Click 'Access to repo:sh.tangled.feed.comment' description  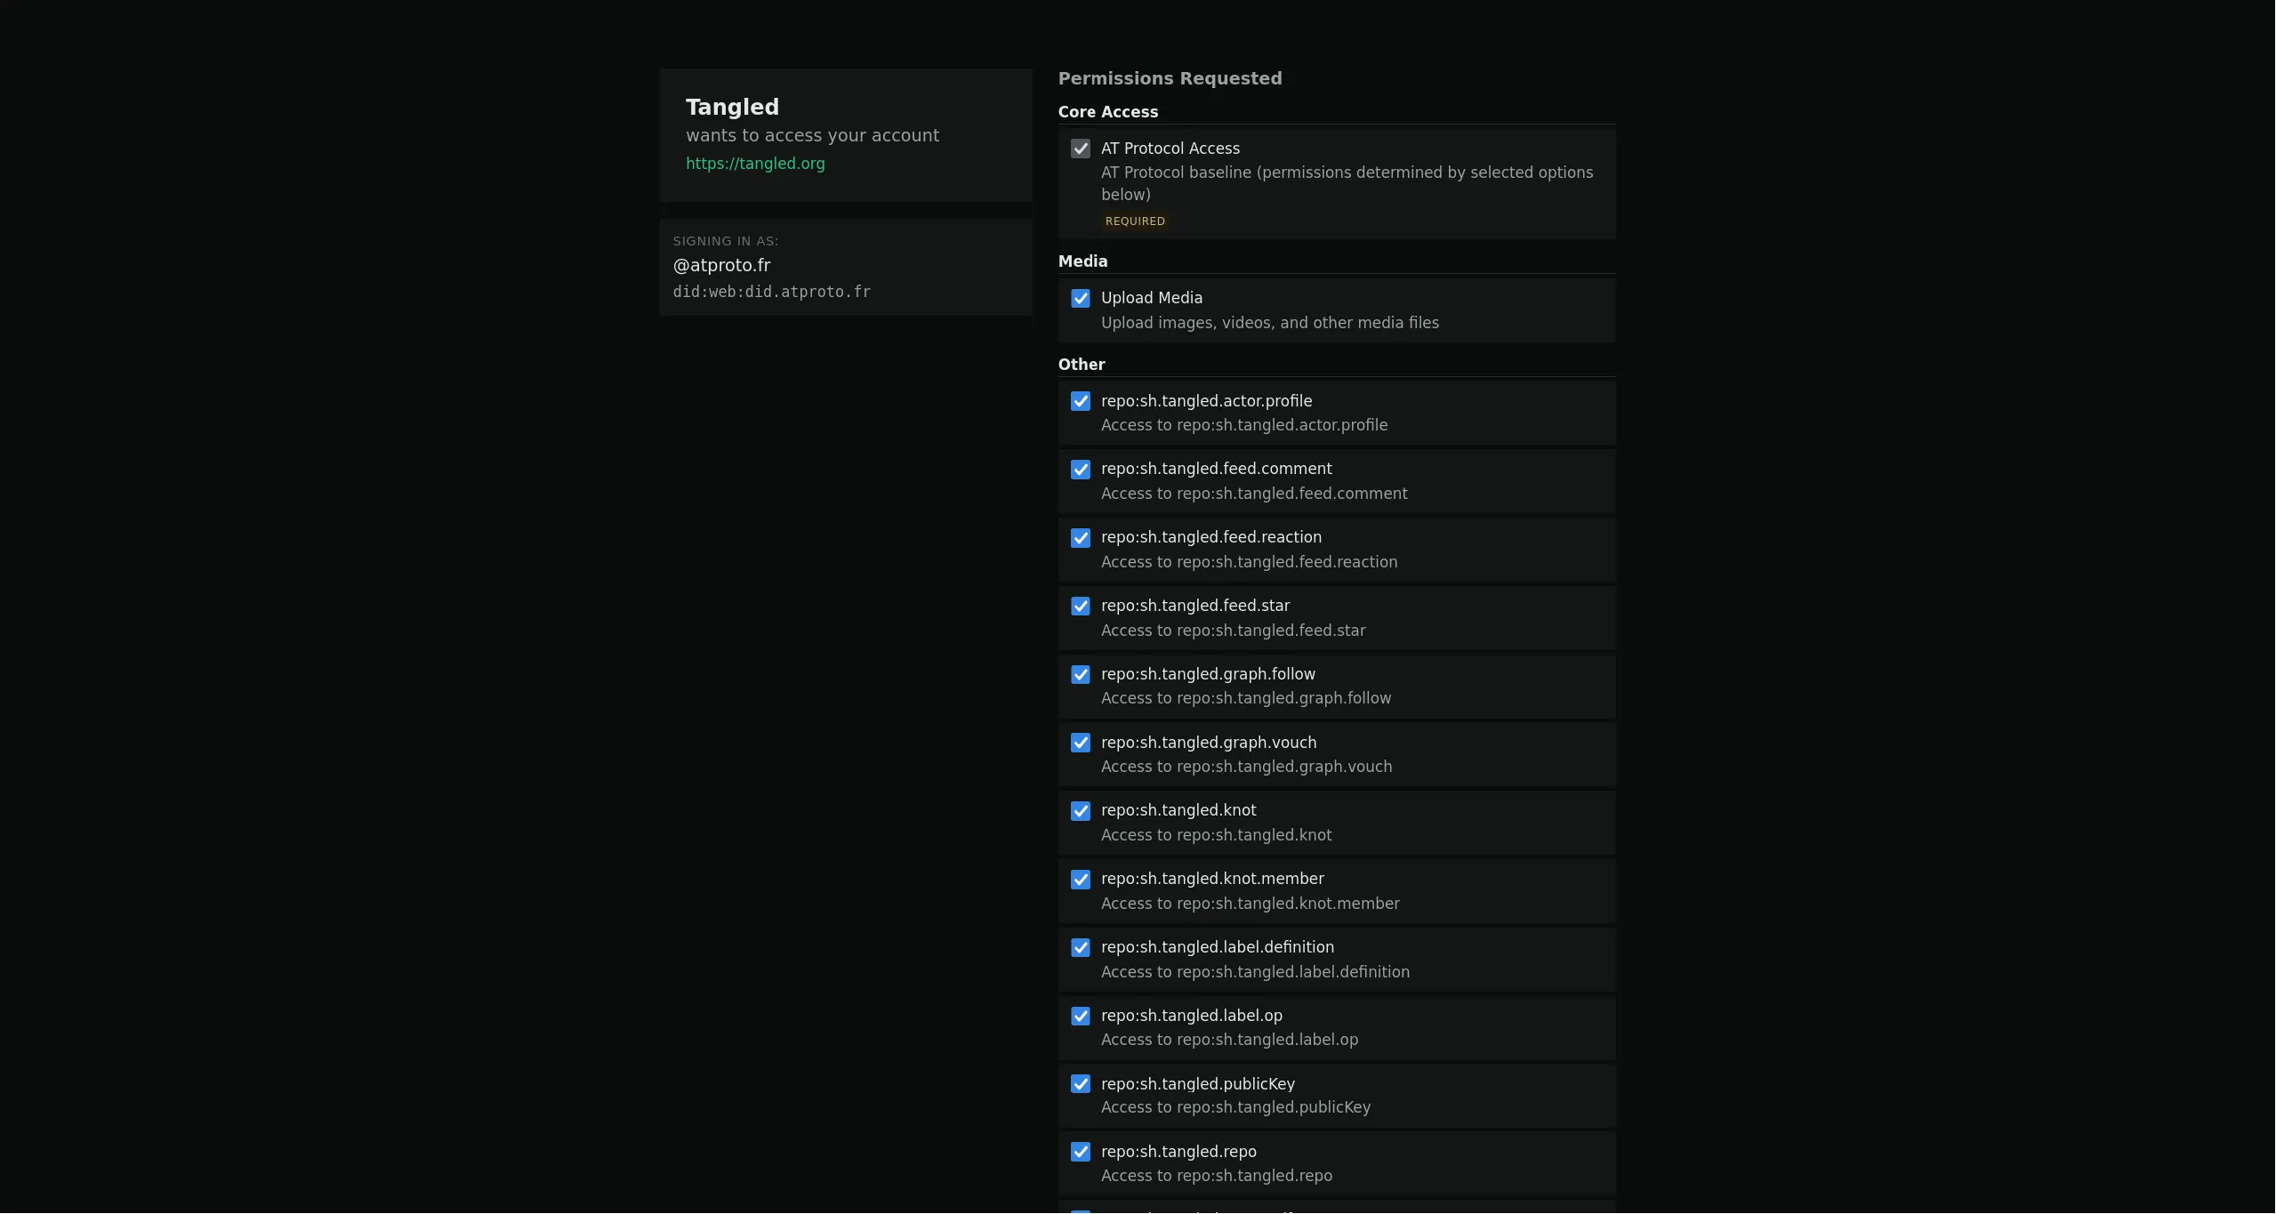[x=1254, y=494]
